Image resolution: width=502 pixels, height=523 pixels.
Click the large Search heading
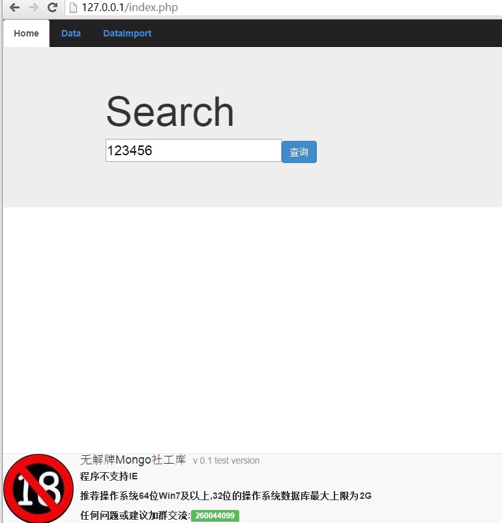pos(170,112)
